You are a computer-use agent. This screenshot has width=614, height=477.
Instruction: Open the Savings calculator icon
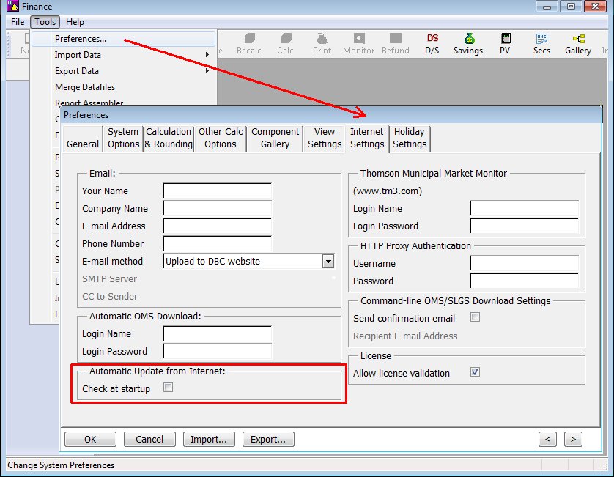(468, 42)
